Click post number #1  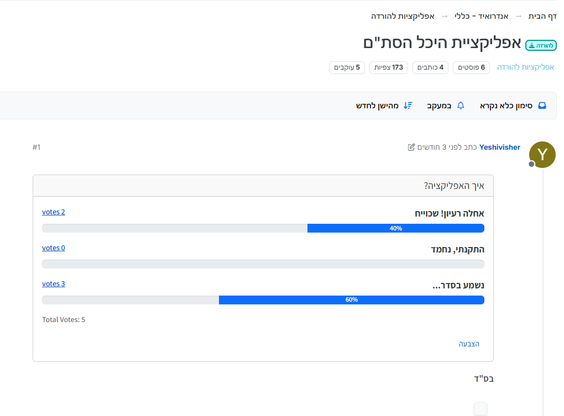coord(36,148)
